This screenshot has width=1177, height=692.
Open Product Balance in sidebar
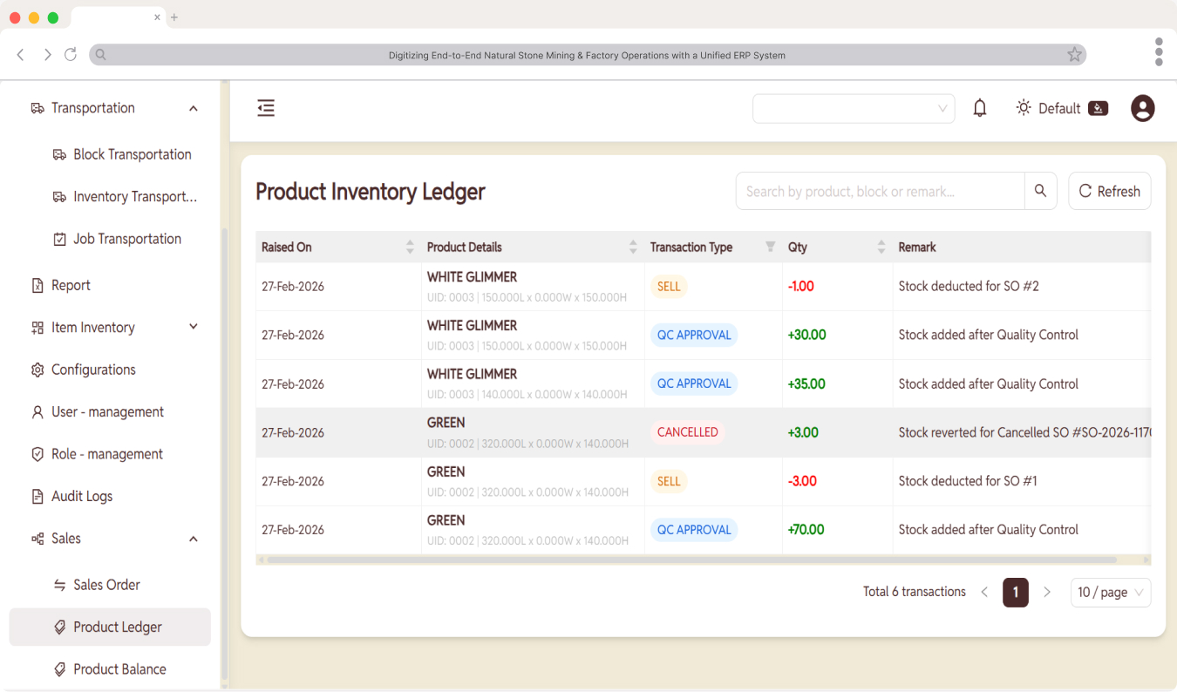pos(119,669)
